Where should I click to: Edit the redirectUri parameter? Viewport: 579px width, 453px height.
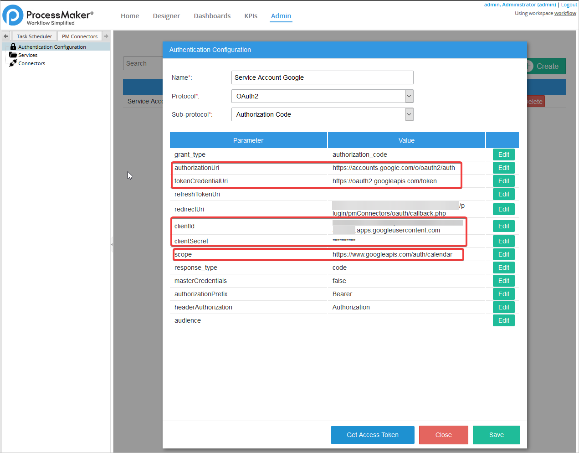pos(504,209)
